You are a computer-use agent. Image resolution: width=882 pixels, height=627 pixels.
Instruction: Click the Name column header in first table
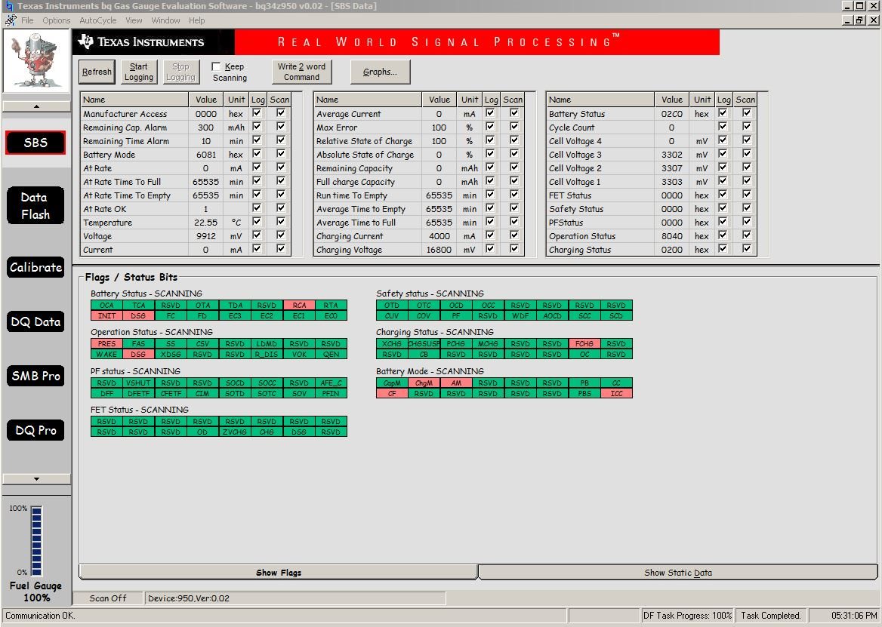pyautogui.click(x=135, y=100)
